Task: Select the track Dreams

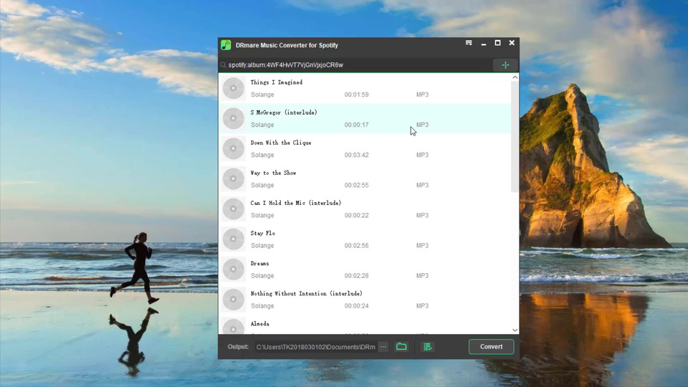Action: (x=365, y=269)
